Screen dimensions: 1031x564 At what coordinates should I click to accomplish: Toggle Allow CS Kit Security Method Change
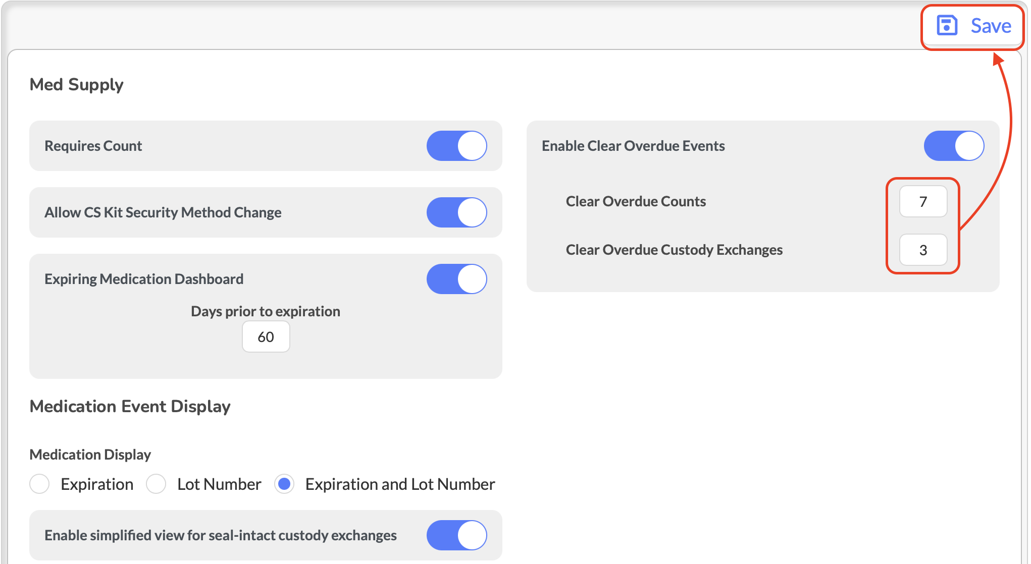(x=456, y=212)
